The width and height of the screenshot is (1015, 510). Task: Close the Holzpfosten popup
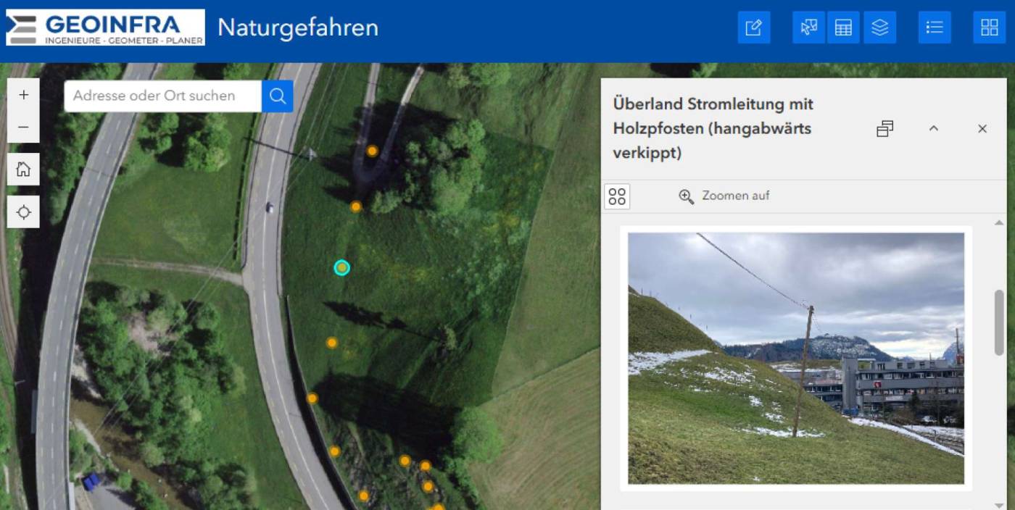click(982, 128)
